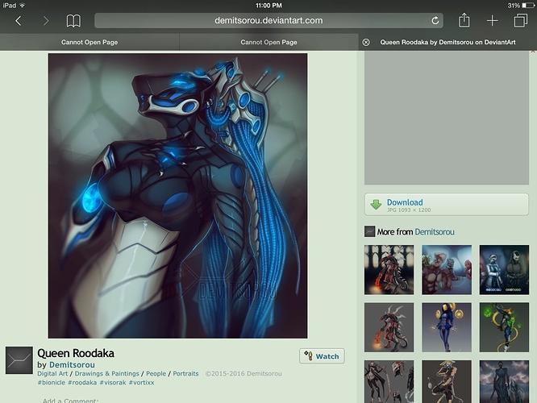The image size is (537, 403).
Task: Select the Queen Roodaka by Demitsorou tab
Action: (447, 42)
